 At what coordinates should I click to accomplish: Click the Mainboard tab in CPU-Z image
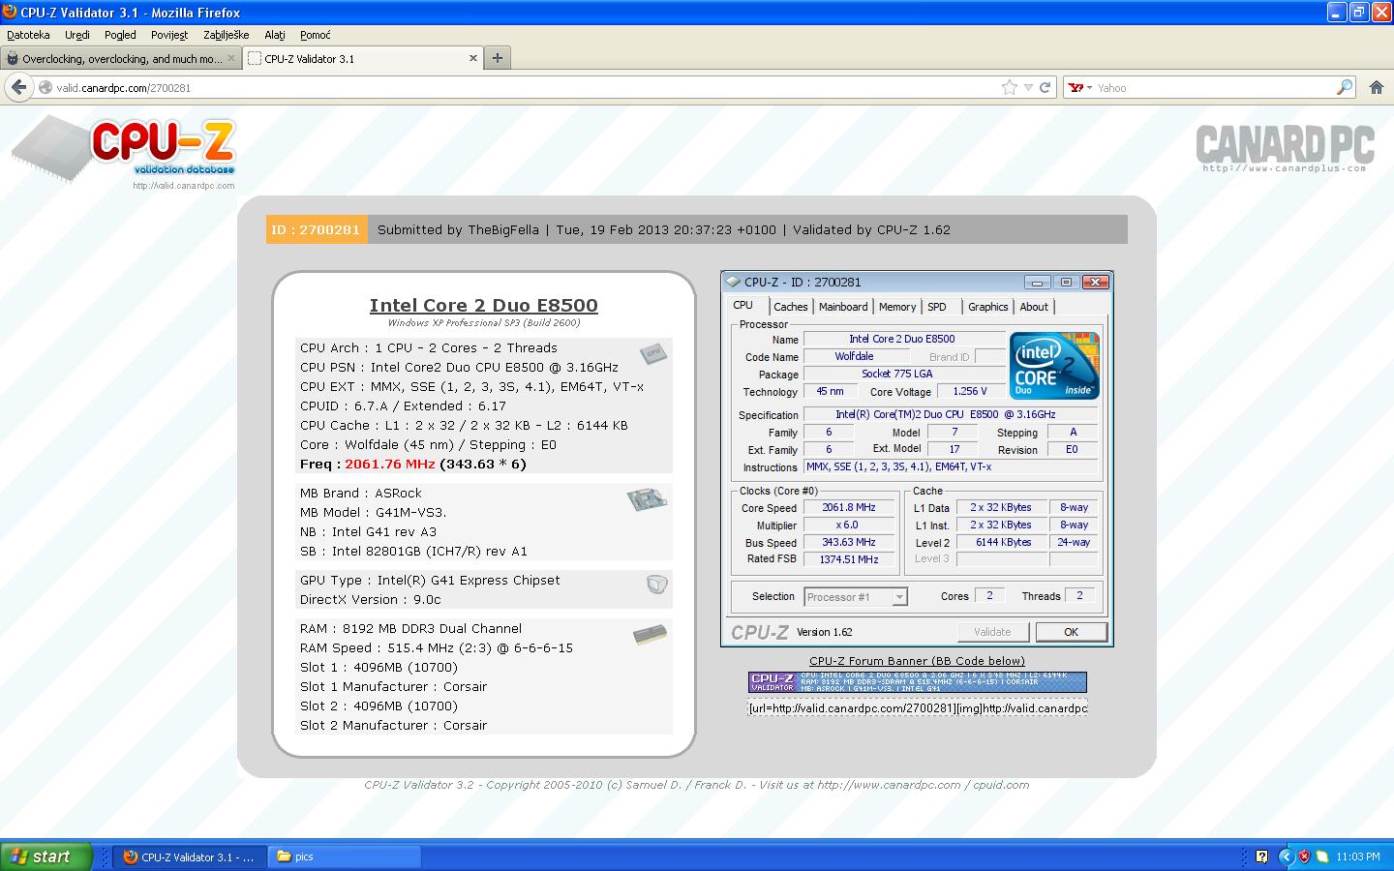[843, 307]
